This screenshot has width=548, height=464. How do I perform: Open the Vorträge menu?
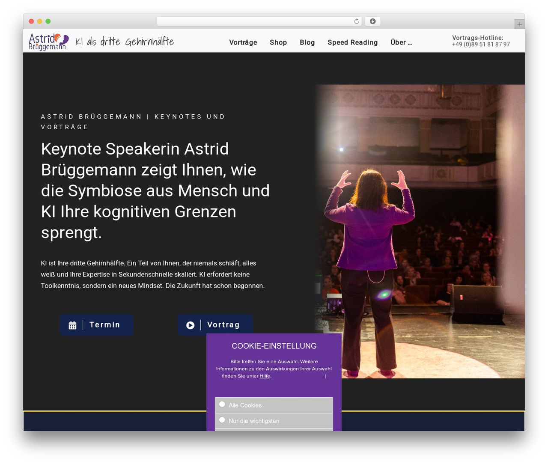pos(243,42)
